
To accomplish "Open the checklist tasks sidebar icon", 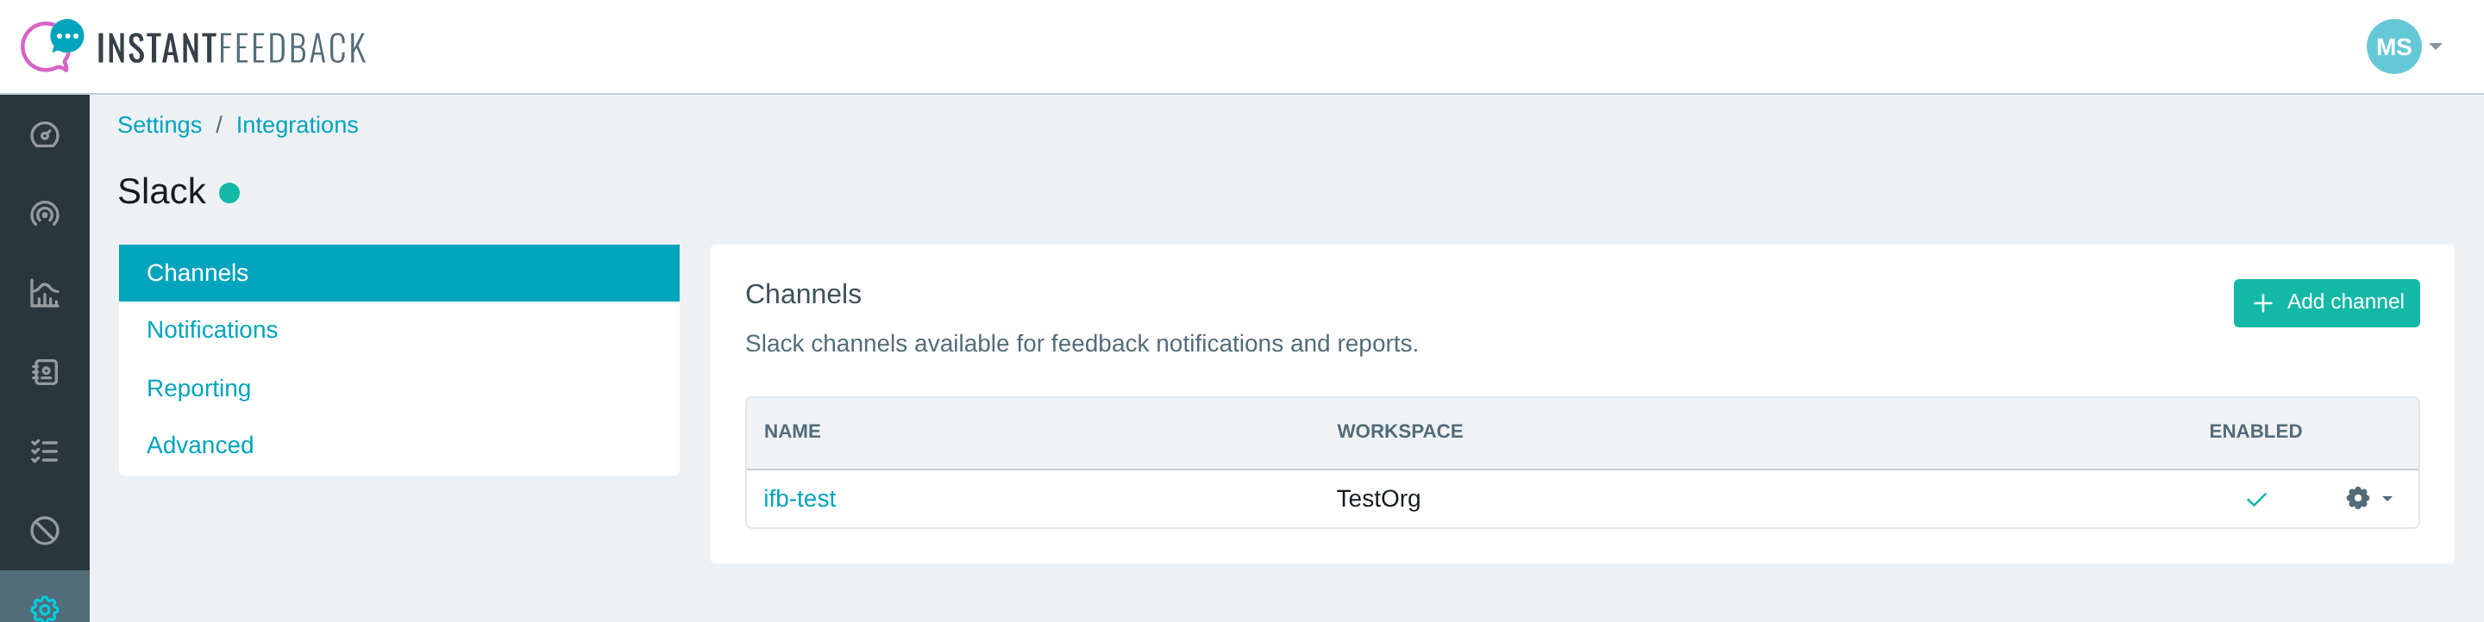I will click(x=44, y=451).
